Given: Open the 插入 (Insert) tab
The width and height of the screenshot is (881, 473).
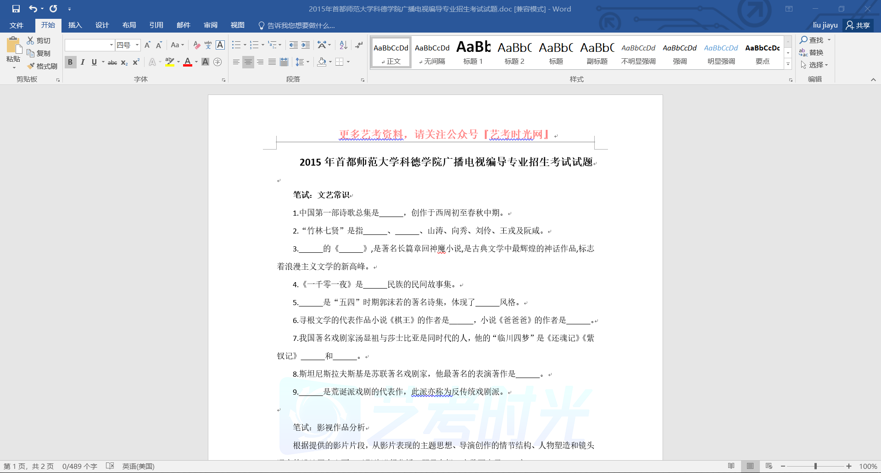Looking at the screenshot, I should [75, 25].
